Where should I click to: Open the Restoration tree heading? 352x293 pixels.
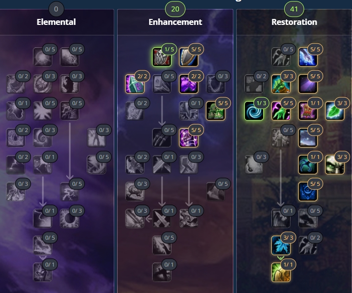click(294, 22)
